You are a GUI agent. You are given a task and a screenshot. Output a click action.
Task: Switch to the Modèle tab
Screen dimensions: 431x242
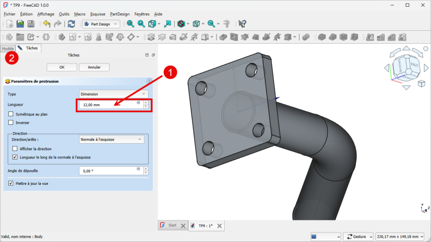click(8, 48)
